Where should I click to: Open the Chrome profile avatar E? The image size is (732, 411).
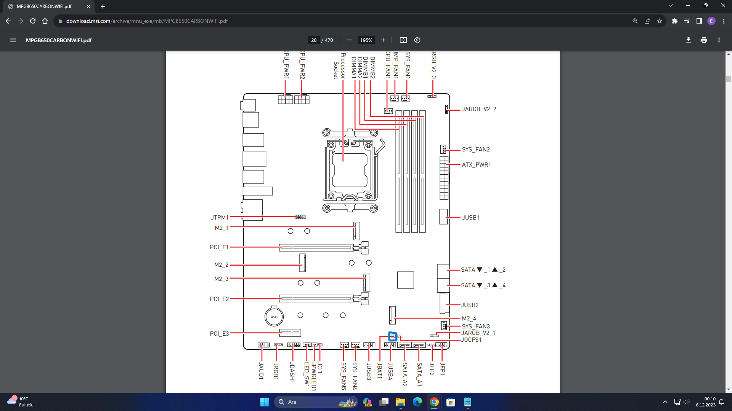pos(711,21)
